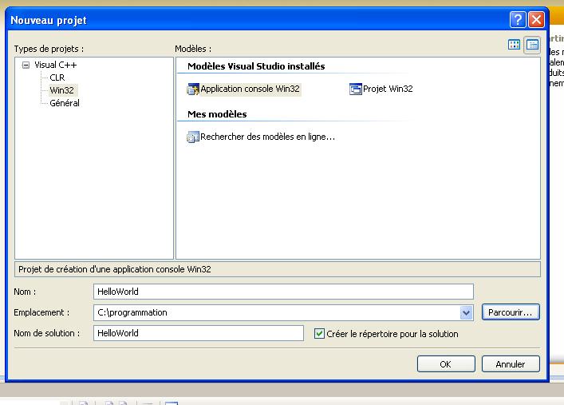Select Visual C++ project type
Viewport: 564px width, 405px height.
click(x=56, y=65)
